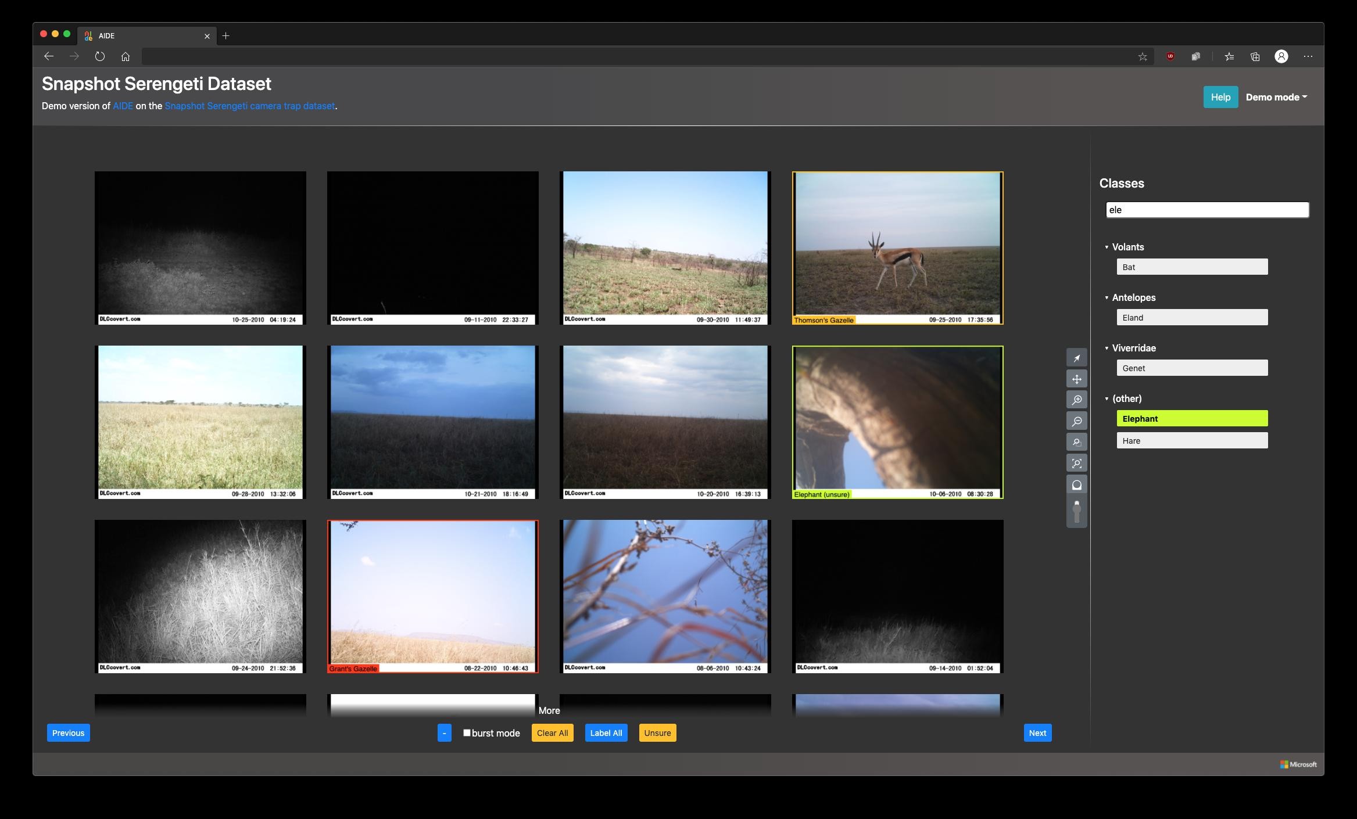This screenshot has height=819, width=1357.
Task: Mark images as Unsure
Action: tap(657, 732)
